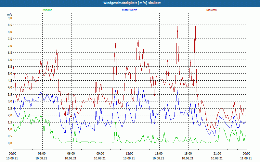Image resolution: width=260 pixels, height=162 pixels.
Task: Click the highest red Maxima peak
Action: point(195,19)
